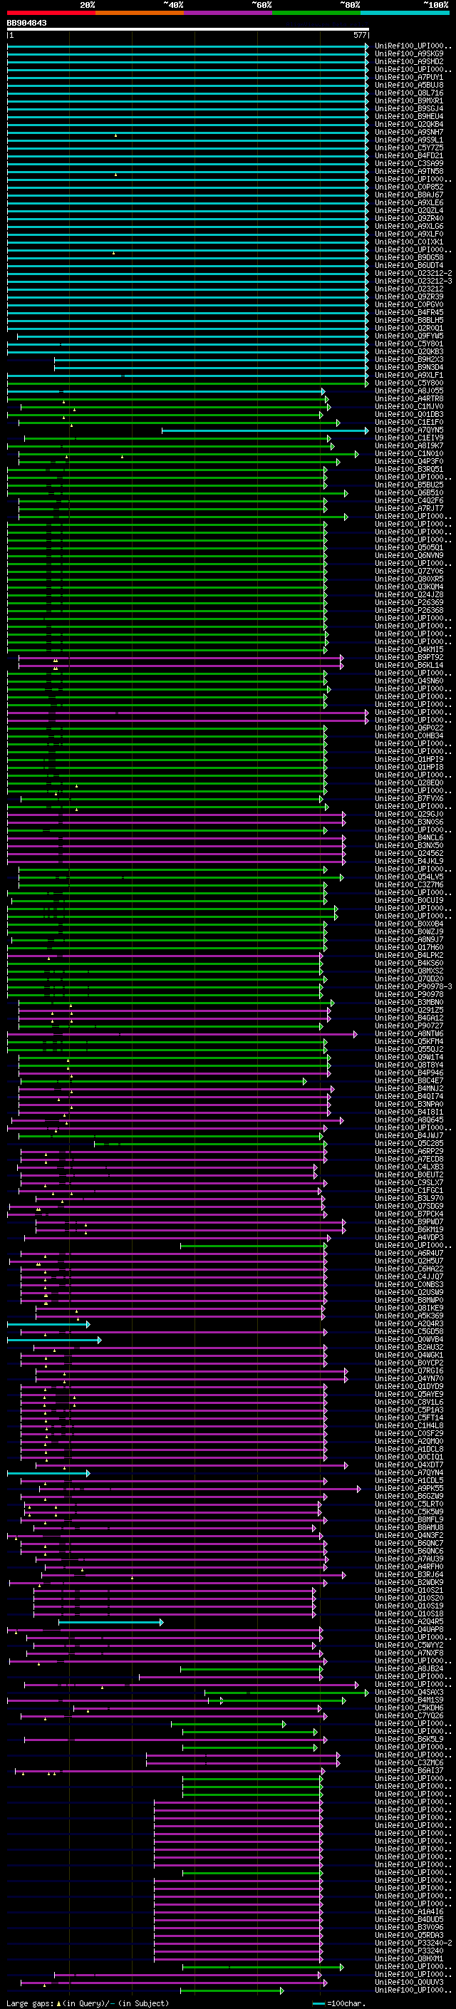Click the purple ~60% identity color band

click(227, 14)
